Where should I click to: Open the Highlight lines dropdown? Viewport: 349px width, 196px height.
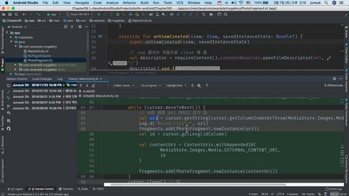pos(176,85)
